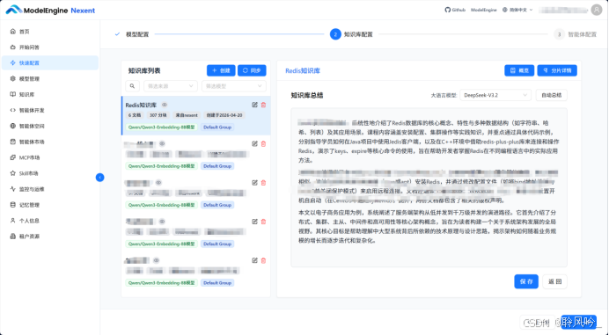Open the ModelEngine link in header
609x335 pixels.
point(483,10)
